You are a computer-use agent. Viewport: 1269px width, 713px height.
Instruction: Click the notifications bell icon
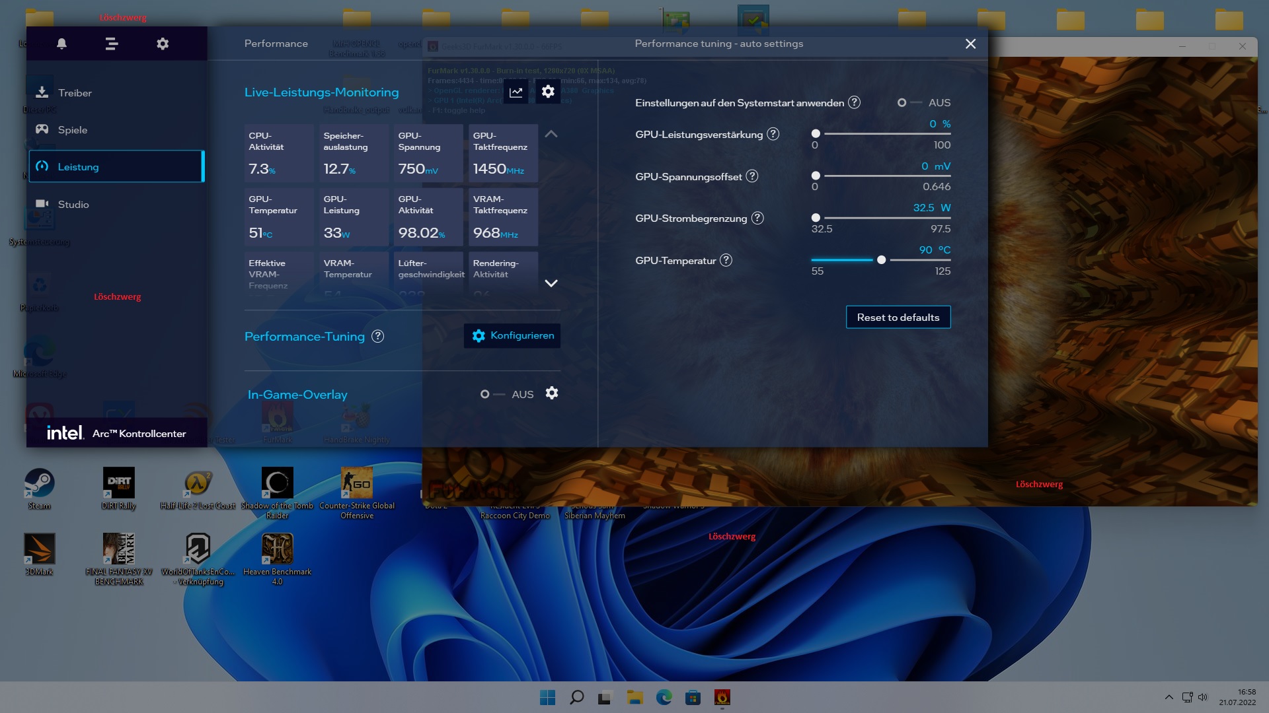pyautogui.click(x=61, y=44)
